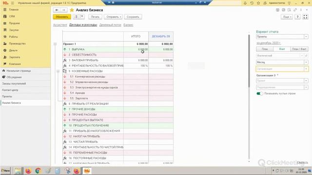This screenshot has height=175, width=312.
Task: Open the Подразделение filter dropdown
Action: [x=306, y=87]
